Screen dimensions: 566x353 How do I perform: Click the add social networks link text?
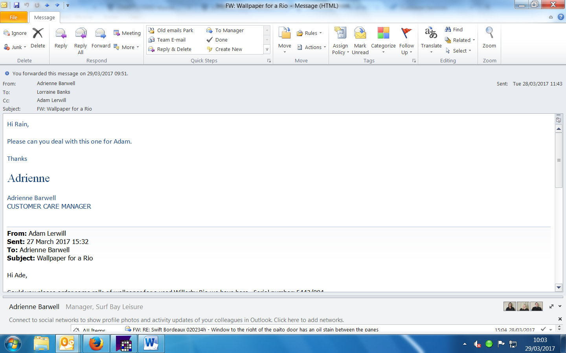coord(309,320)
